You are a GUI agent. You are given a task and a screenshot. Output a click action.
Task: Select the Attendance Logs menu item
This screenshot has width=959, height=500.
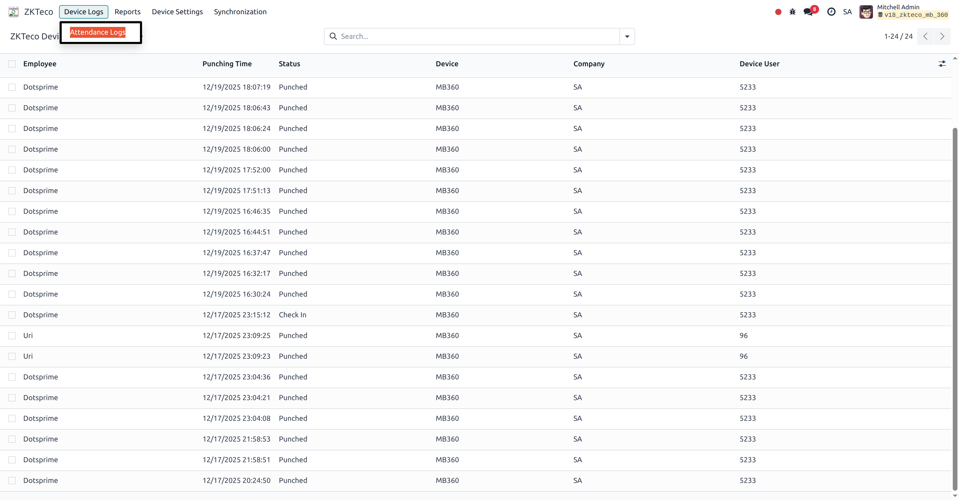tap(97, 32)
